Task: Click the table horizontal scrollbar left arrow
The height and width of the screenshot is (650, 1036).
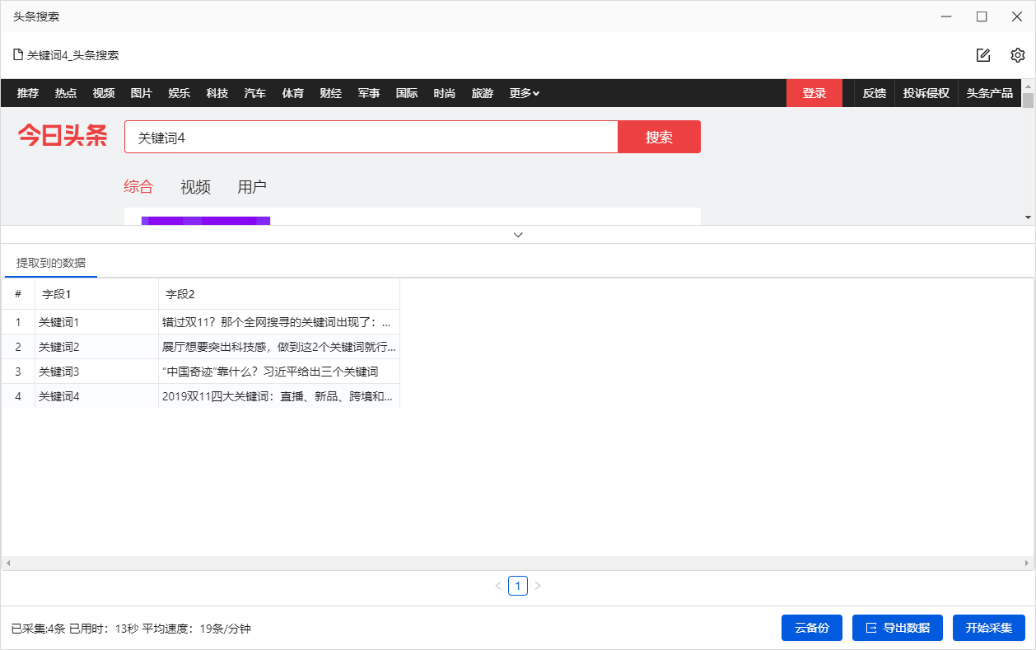Action: (8, 563)
